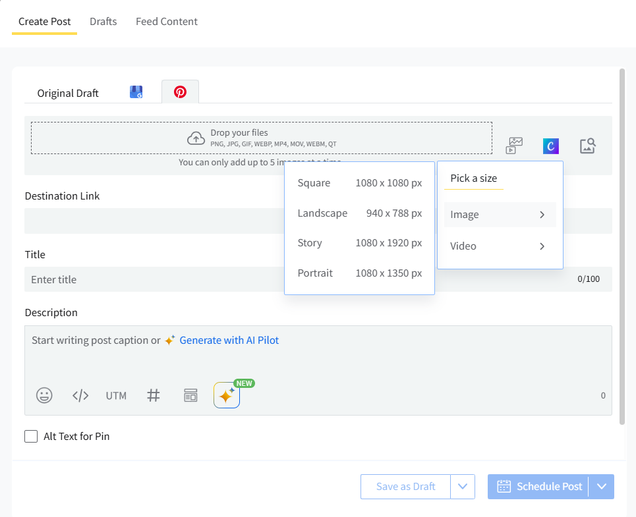The width and height of the screenshot is (636, 517).
Task: Choose the Square 1080 x 1080 size
Action: click(359, 183)
